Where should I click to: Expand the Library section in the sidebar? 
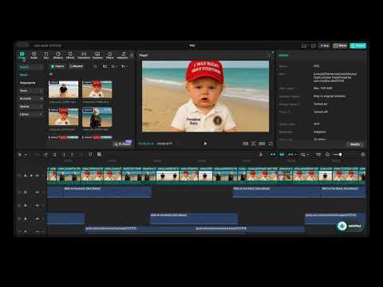click(31, 114)
